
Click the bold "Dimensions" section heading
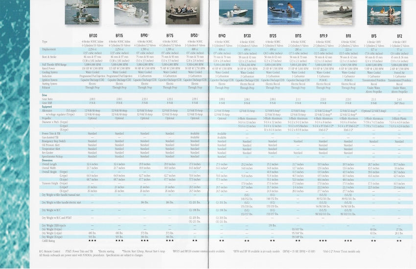click(x=47, y=160)
